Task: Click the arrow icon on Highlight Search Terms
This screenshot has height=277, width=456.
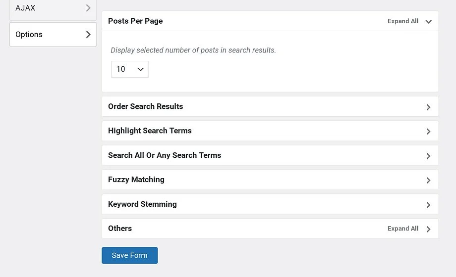Action: pos(428,132)
